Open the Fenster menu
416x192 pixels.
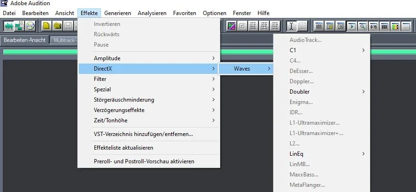(242, 13)
